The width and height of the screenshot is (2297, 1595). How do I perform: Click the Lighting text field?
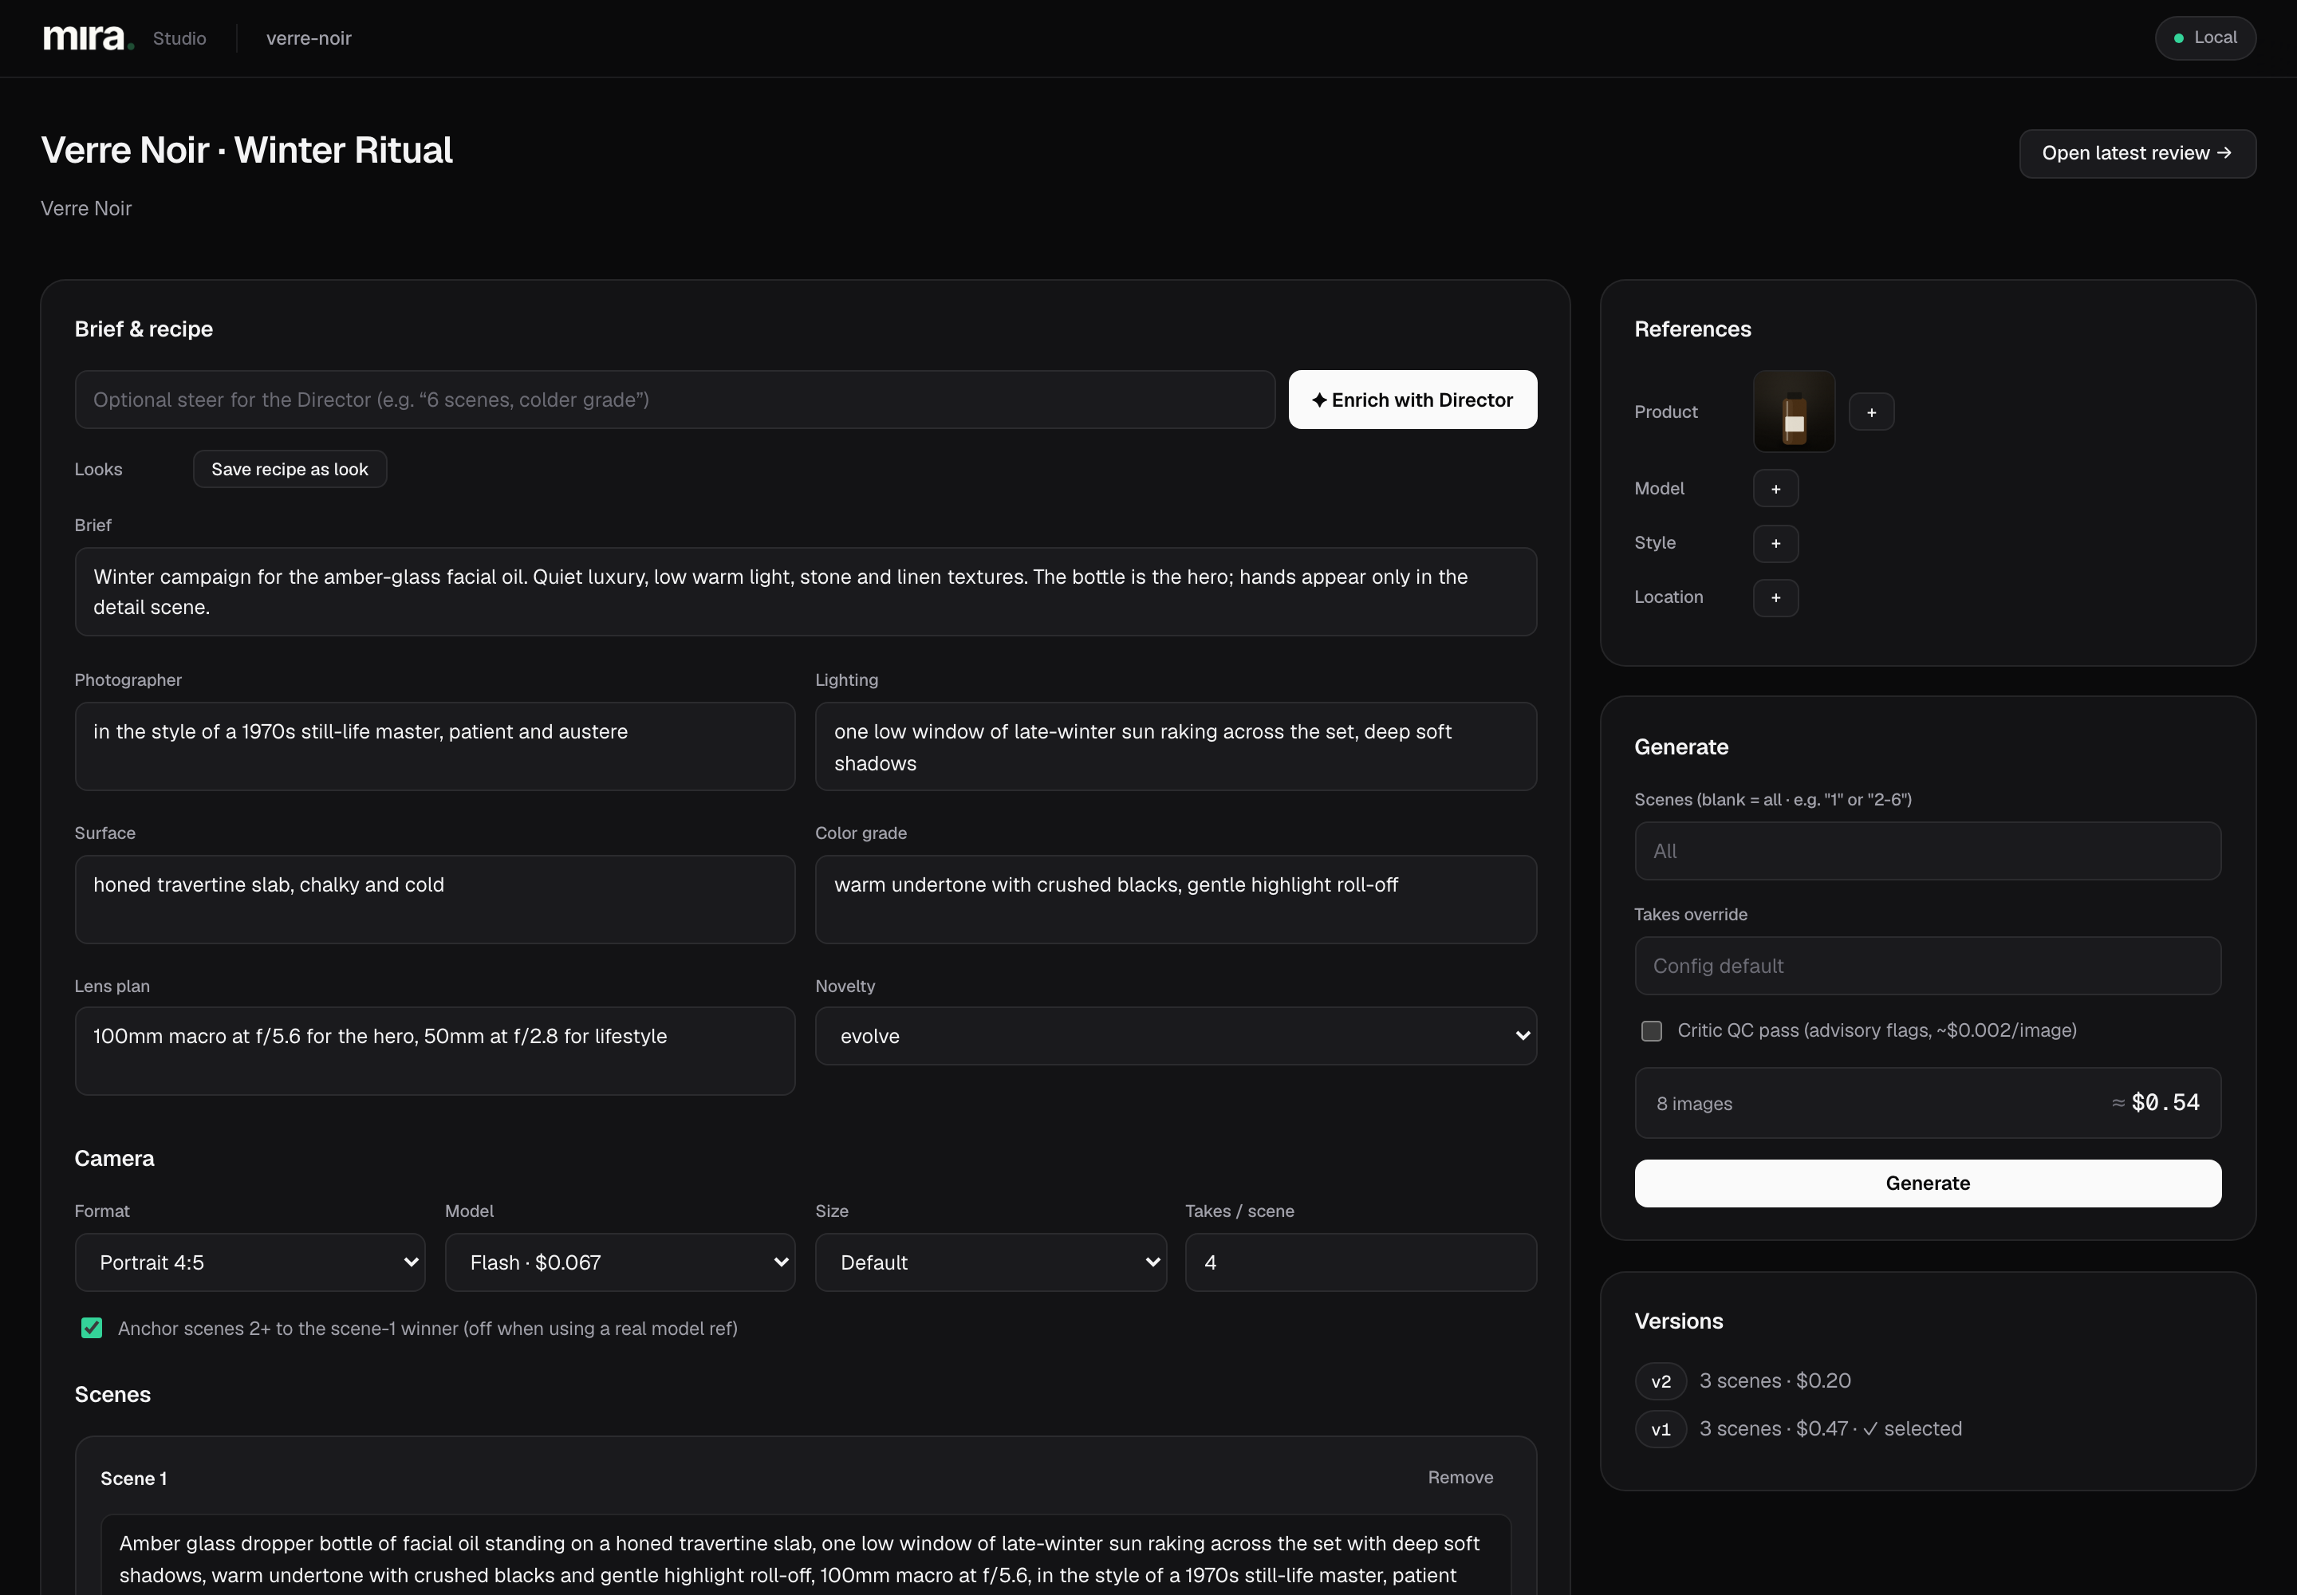coord(1176,746)
